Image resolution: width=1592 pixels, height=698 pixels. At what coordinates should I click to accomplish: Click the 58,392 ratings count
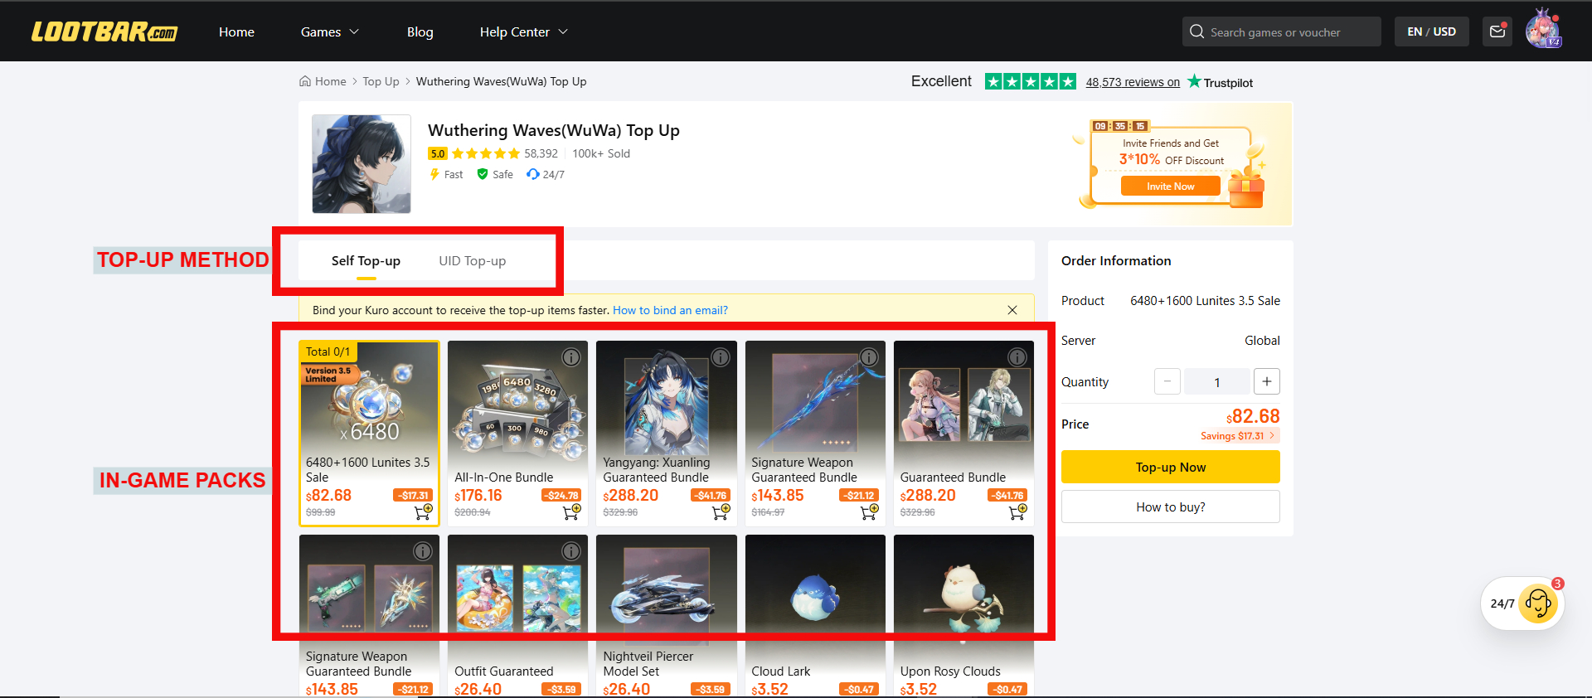point(541,153)
